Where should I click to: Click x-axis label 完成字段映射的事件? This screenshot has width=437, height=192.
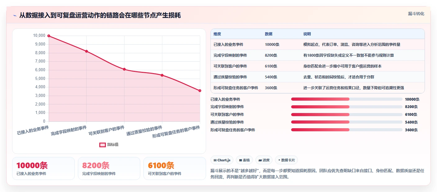pyautogui.click(x=69, y=131)
